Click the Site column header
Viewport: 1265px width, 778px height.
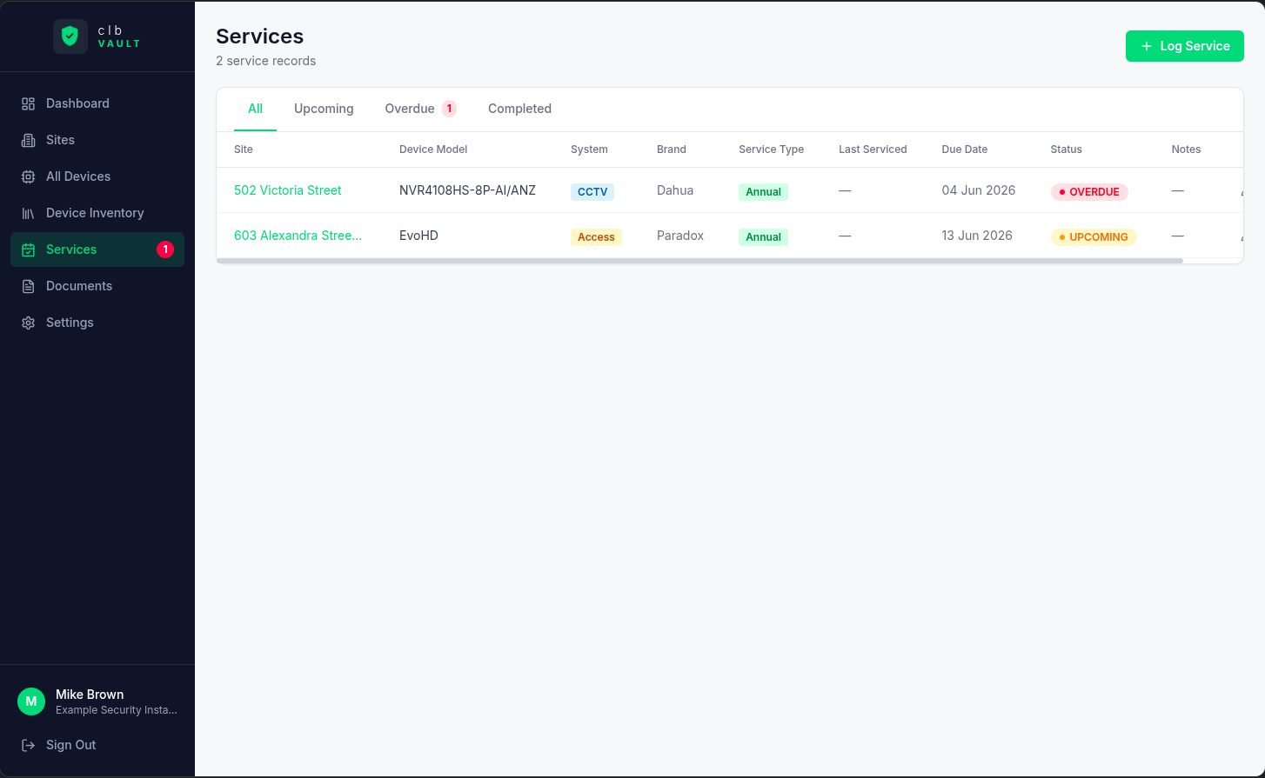pyautogui.click(x=244, y=150)
